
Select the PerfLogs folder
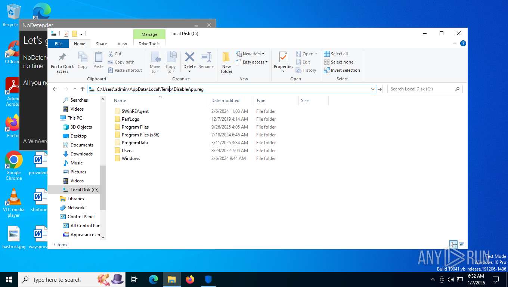(x=130, y=119)
